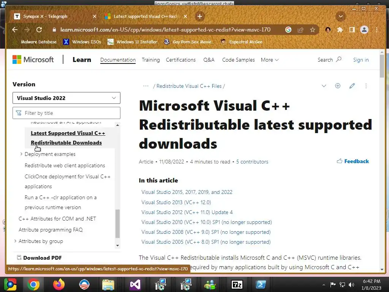
Task: Open Redistribute web client applications entry
Action: tap(65, 165)
